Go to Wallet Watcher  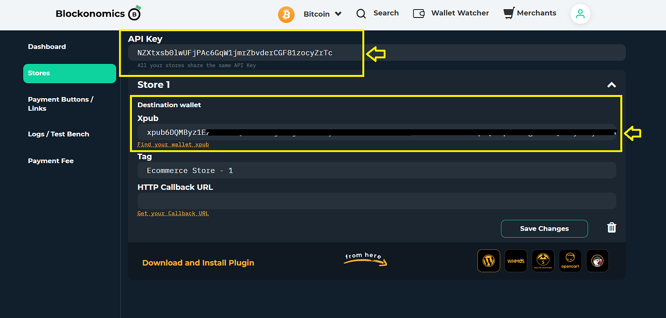pyautogui.click(x=460, y=13)
